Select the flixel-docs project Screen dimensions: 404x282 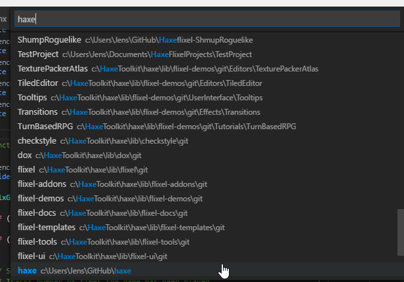pos(207,213)
